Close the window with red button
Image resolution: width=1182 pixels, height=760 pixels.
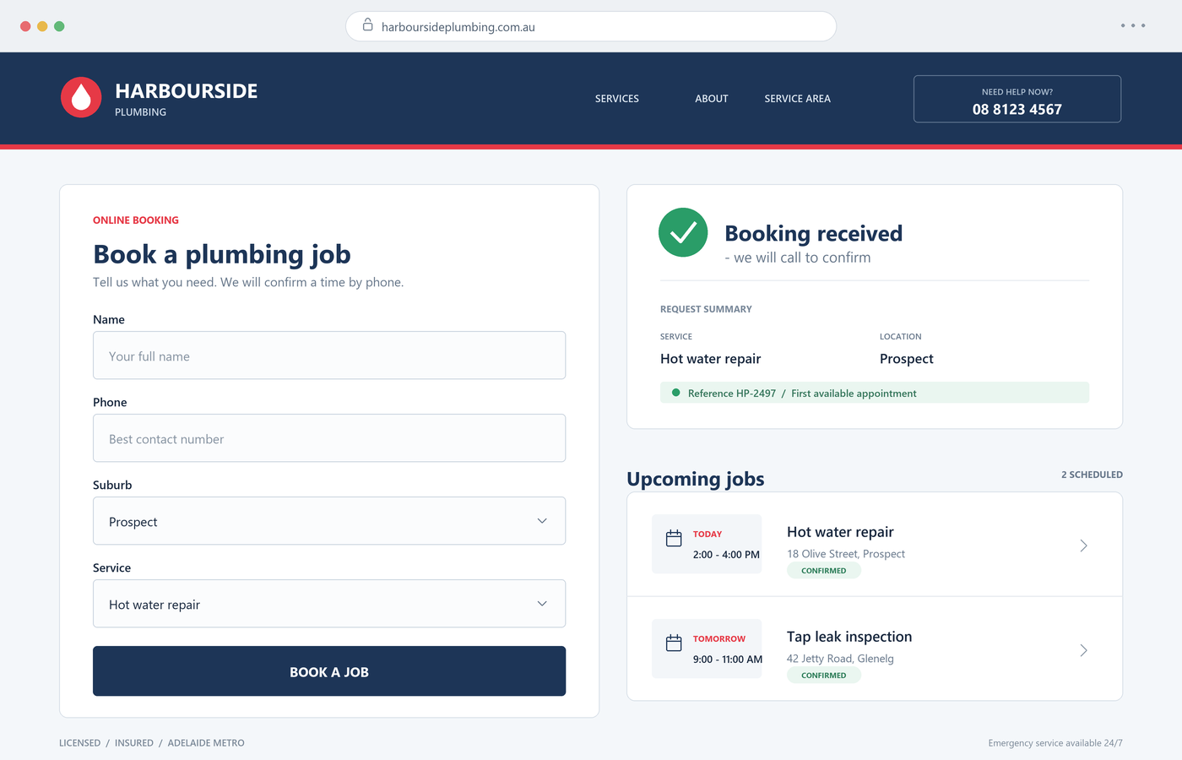25,26
